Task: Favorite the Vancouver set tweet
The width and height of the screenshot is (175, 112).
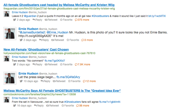Action: (69, 105)
